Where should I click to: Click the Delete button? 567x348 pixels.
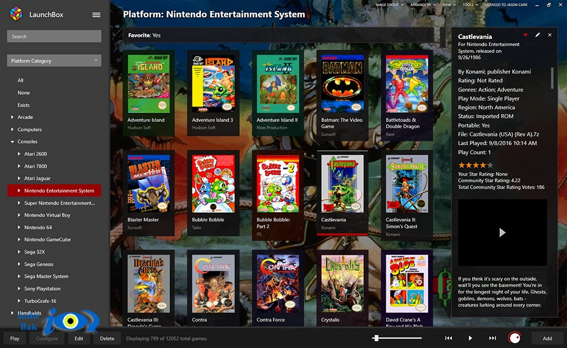click(x=107, y=338)
